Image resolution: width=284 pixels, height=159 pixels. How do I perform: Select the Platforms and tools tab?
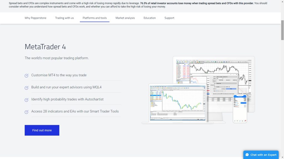tap(95, 18)
